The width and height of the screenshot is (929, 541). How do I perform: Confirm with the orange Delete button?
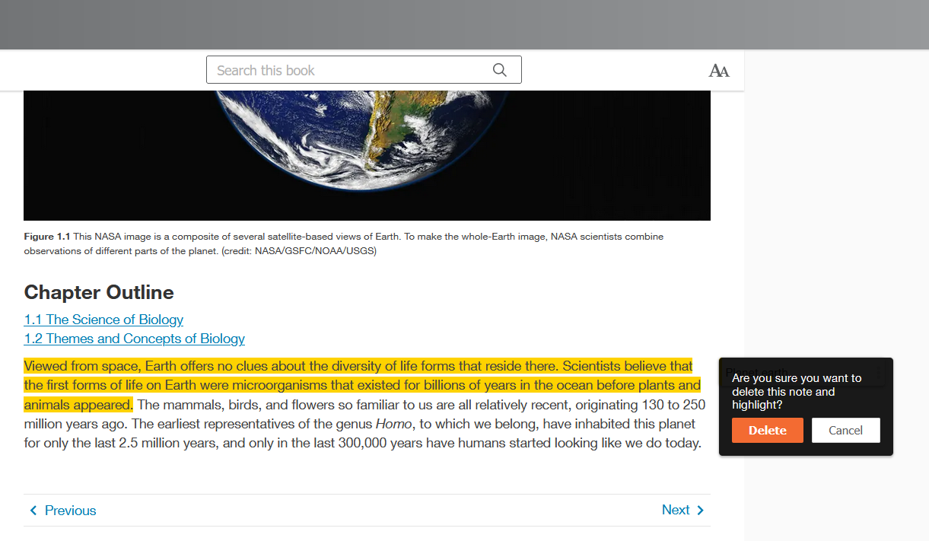tap(767, 430)
